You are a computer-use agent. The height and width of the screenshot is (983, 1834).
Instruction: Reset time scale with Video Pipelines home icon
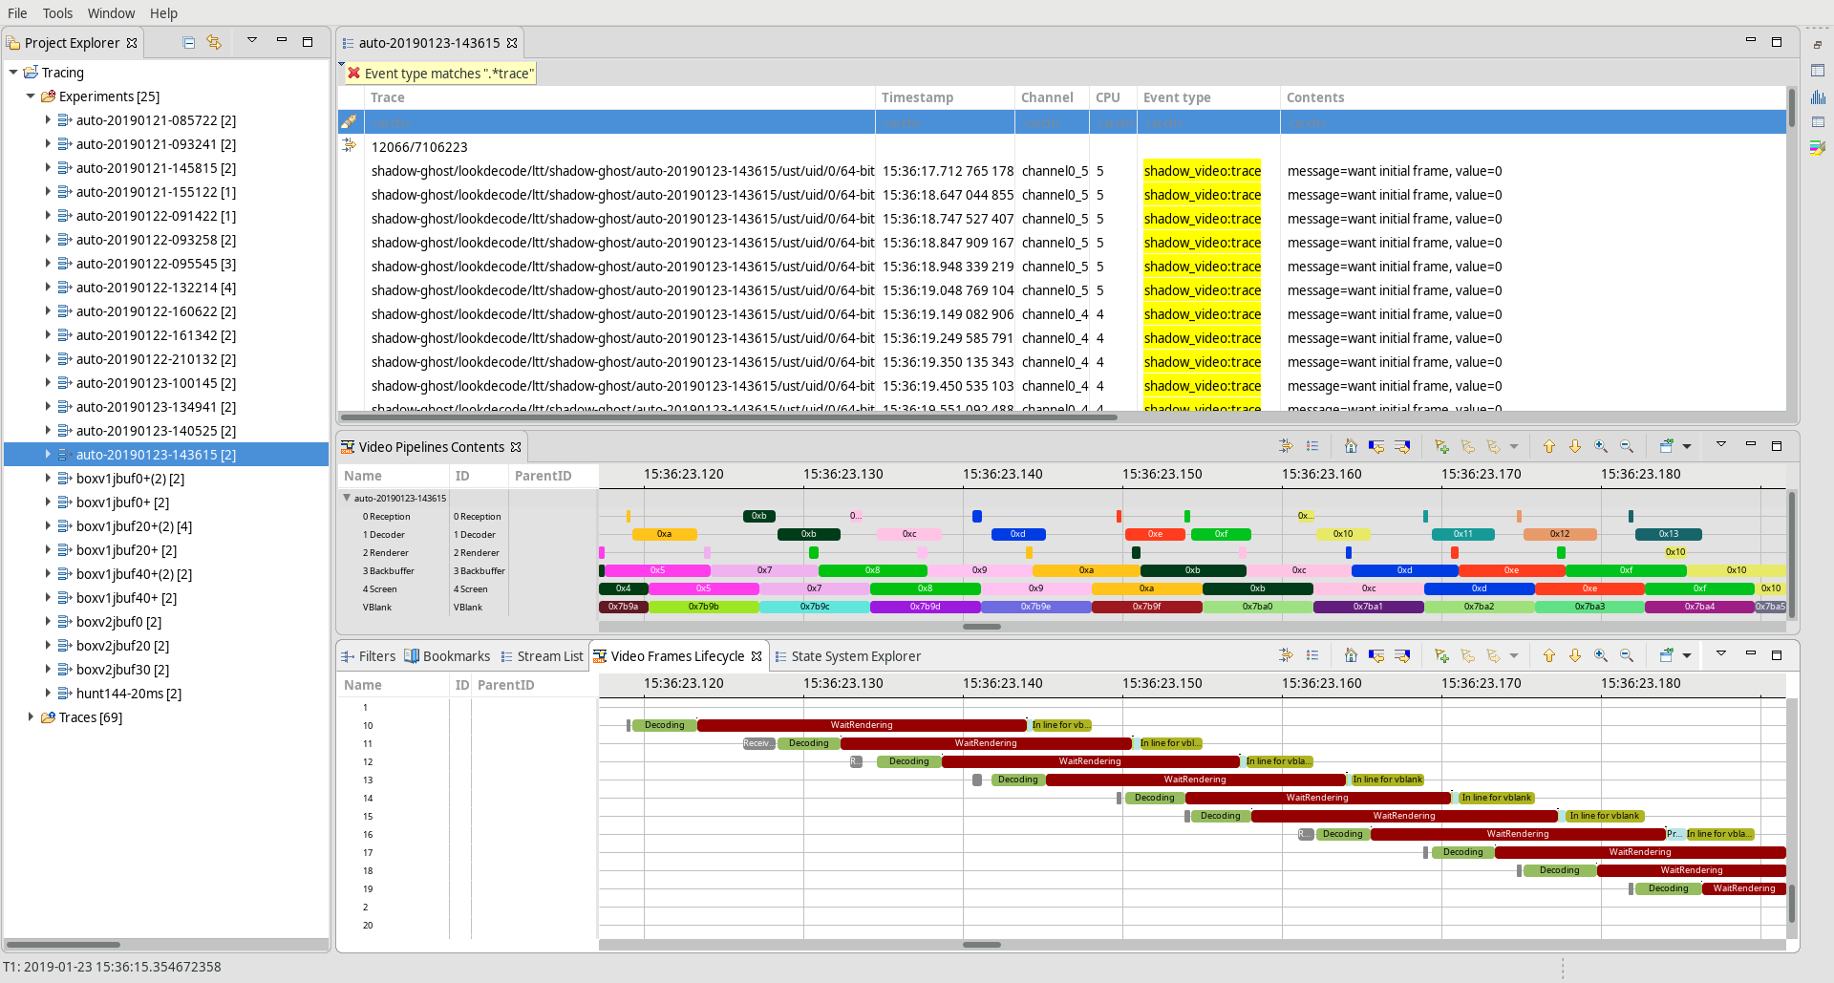1351,446
